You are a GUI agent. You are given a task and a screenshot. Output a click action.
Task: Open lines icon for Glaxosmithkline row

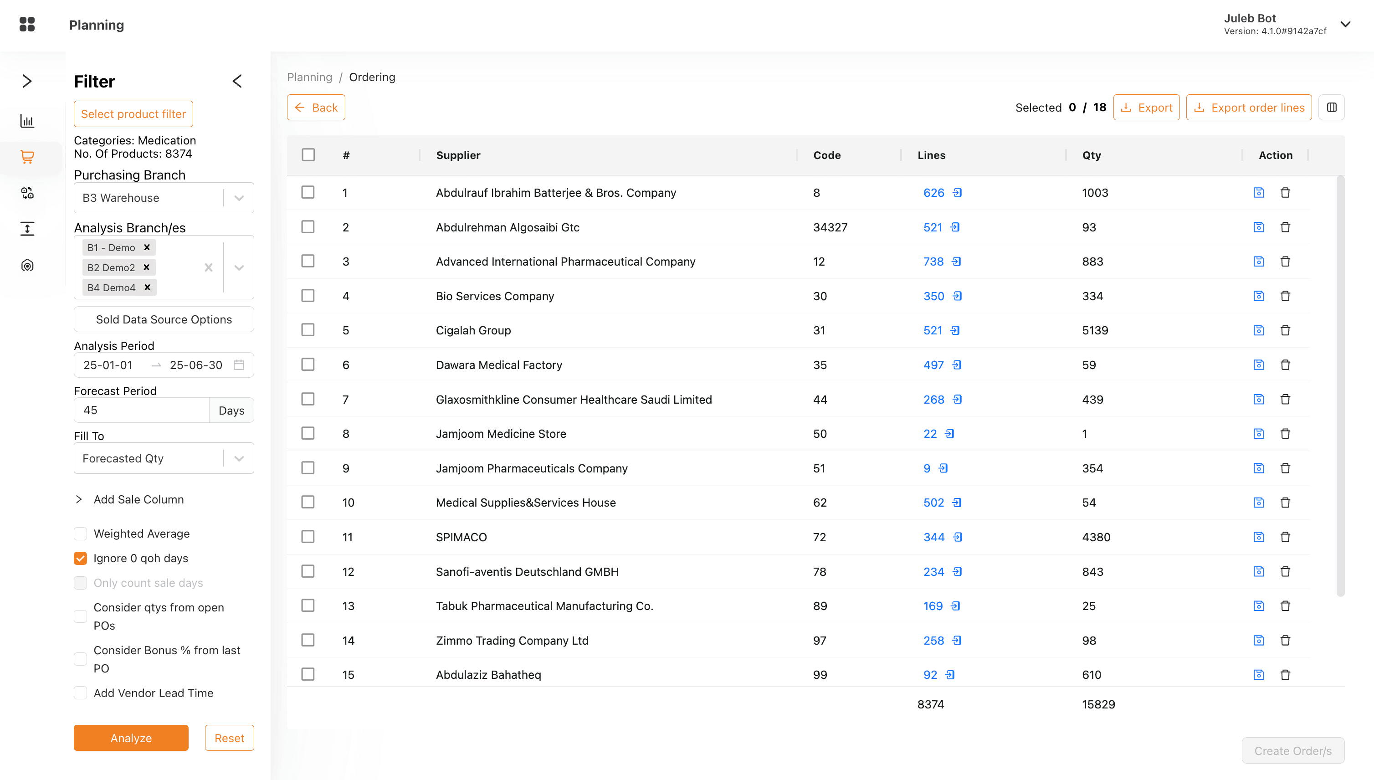[x=957, y=399]
